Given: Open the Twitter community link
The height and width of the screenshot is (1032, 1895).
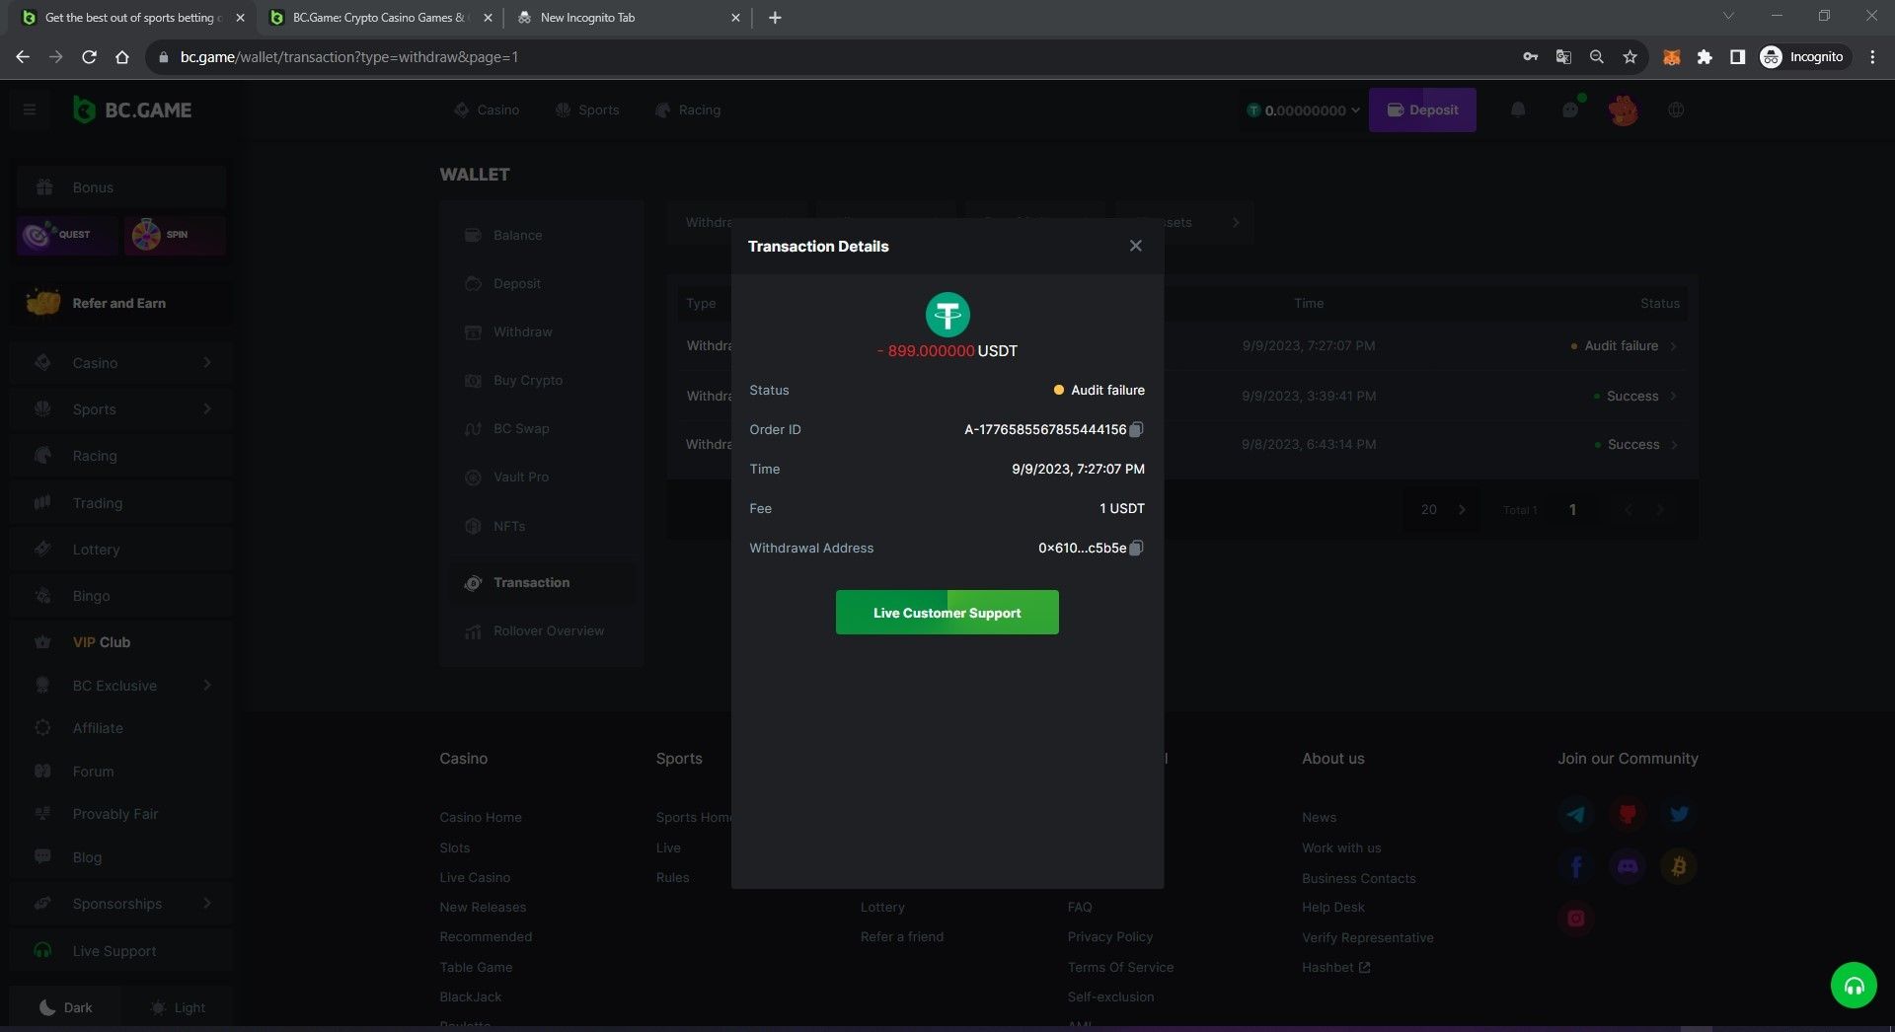Looking at the screenshot, I should pos(1678,814).
